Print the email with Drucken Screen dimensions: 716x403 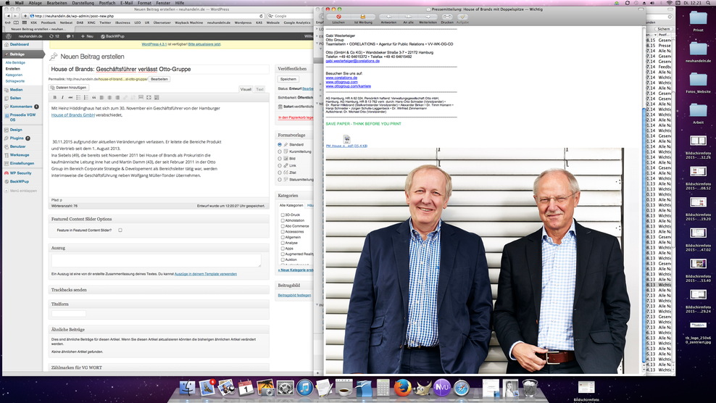coord(447,17)
